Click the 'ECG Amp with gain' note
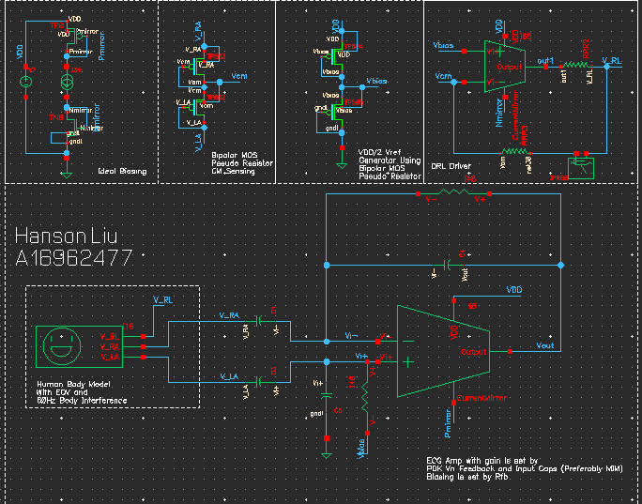This screenshot has width=642, height=504. click(x=525, y=468)
